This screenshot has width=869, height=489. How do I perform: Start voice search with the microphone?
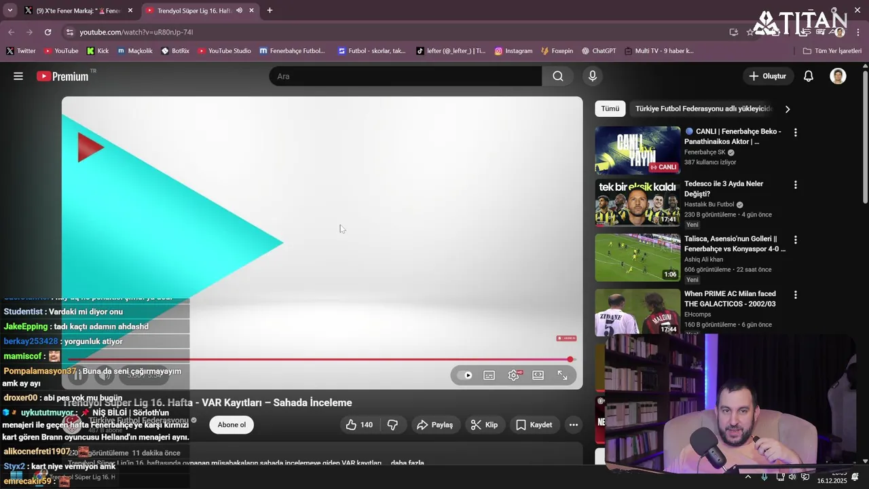(593, 76)
